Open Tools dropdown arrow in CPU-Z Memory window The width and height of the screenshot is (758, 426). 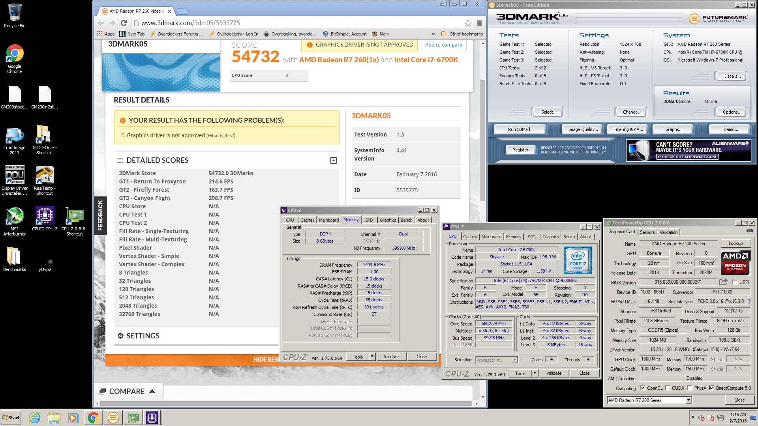pos(371,357)
